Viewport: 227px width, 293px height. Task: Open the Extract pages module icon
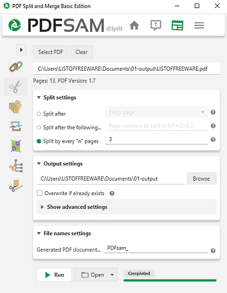16,106
